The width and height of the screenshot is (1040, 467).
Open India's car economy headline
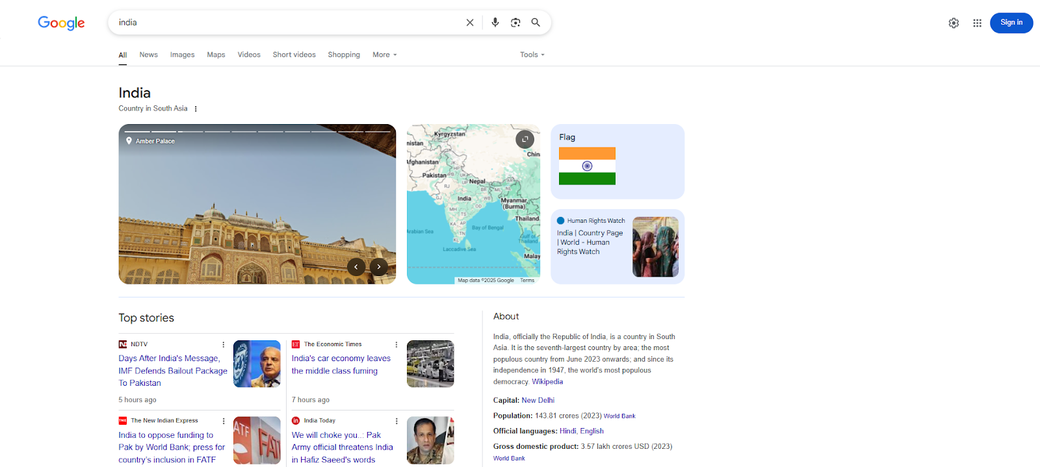pyautogui.click(x=341, y=365)
